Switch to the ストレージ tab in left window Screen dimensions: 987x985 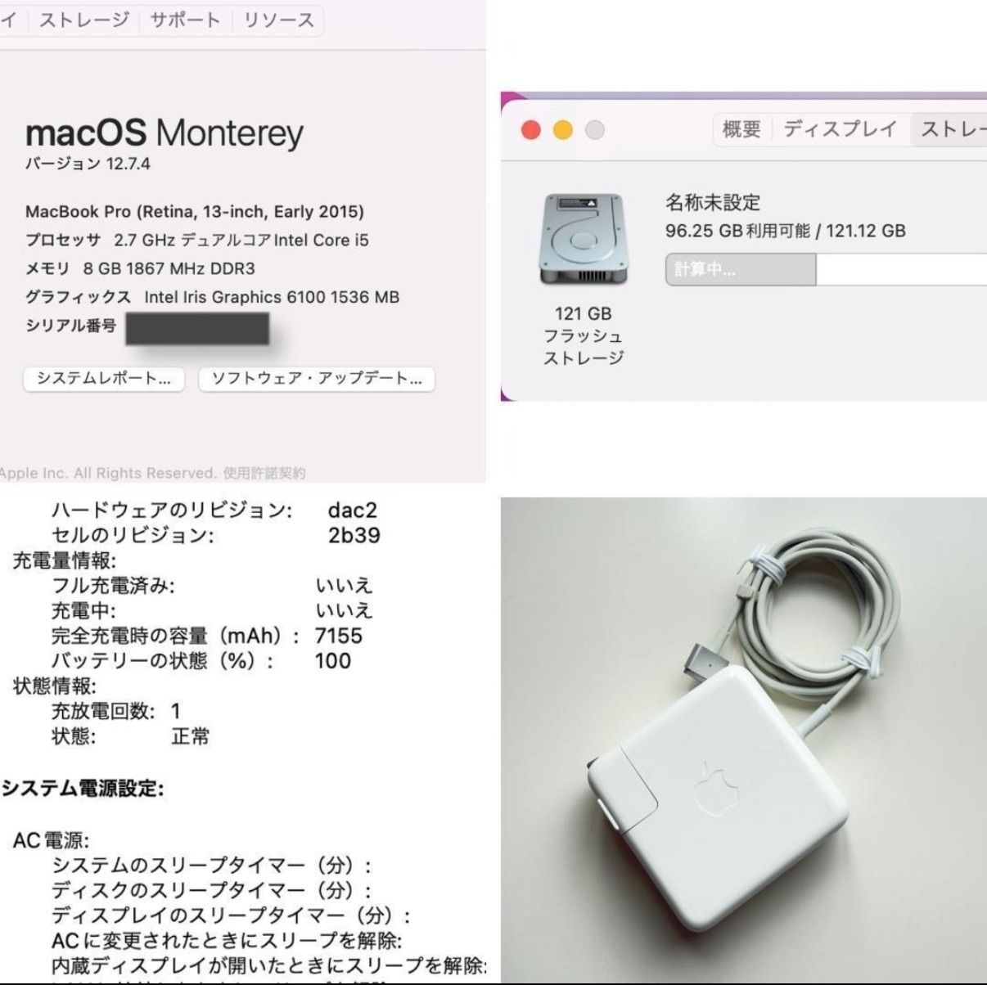[84, 20]
